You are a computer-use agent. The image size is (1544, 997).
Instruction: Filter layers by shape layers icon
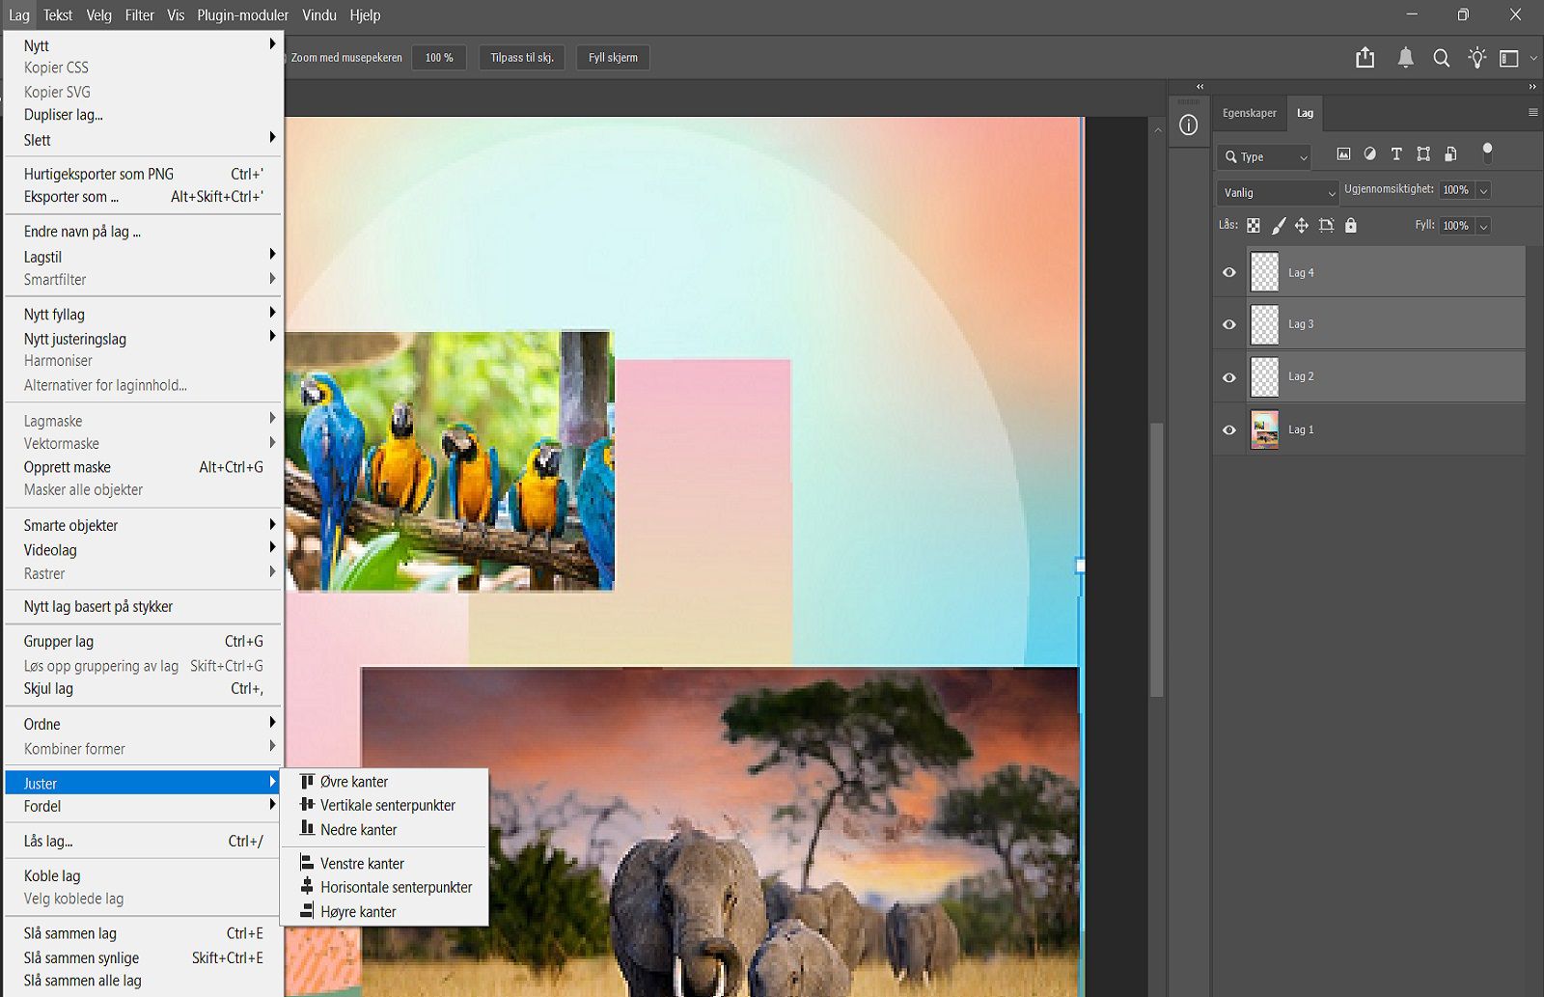point(1423,154)
